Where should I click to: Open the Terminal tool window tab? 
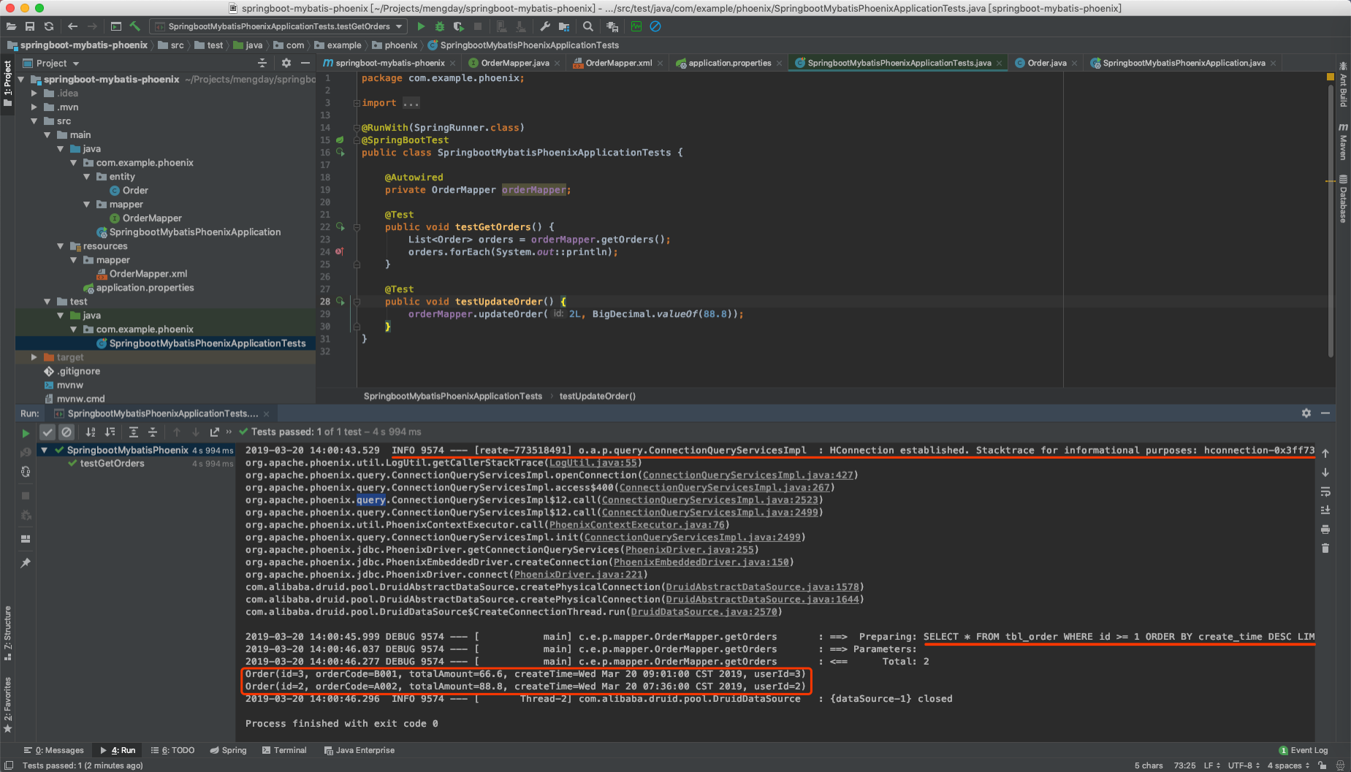point(284,750)
